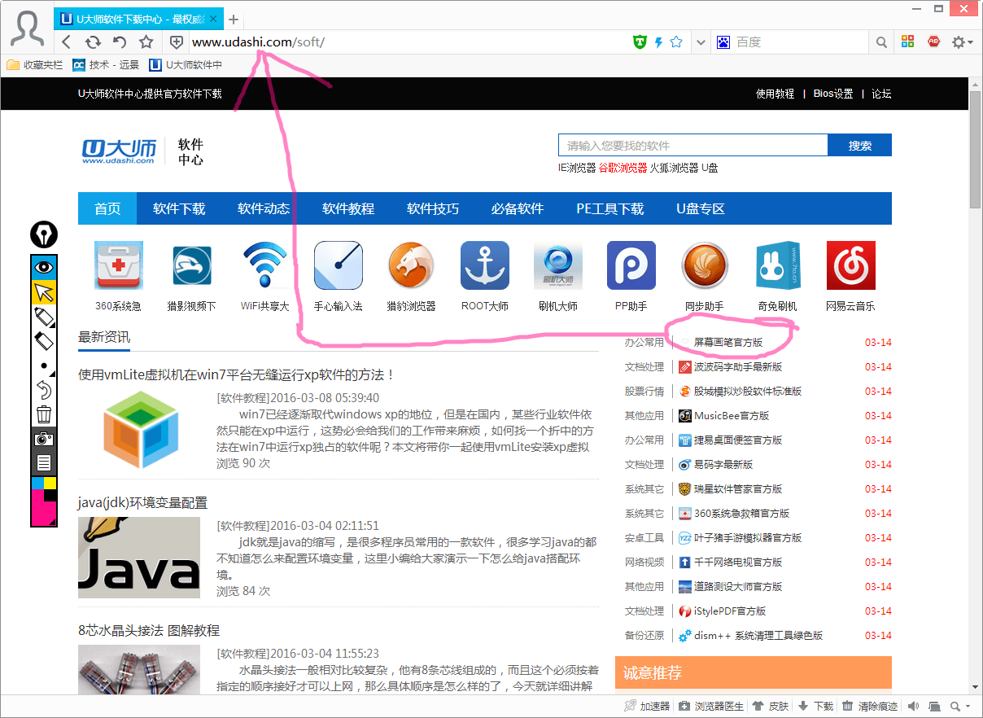Open the colorful apps grid icon
Screen dimensions: 983x718
pyautogui.click(x=908, y=42)
